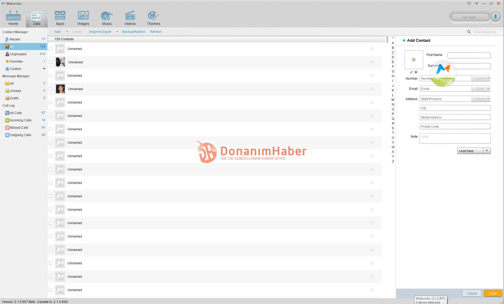Click Backup/Restore link
The height and width of the screenshot is (304, 504).
133,32
